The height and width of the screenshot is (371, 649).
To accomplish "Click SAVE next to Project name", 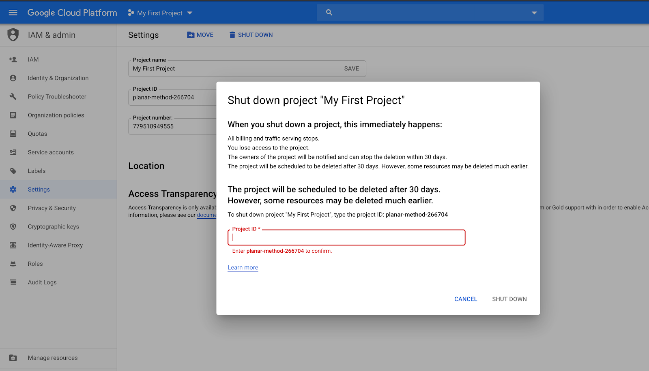I will (x=352, y=69).
